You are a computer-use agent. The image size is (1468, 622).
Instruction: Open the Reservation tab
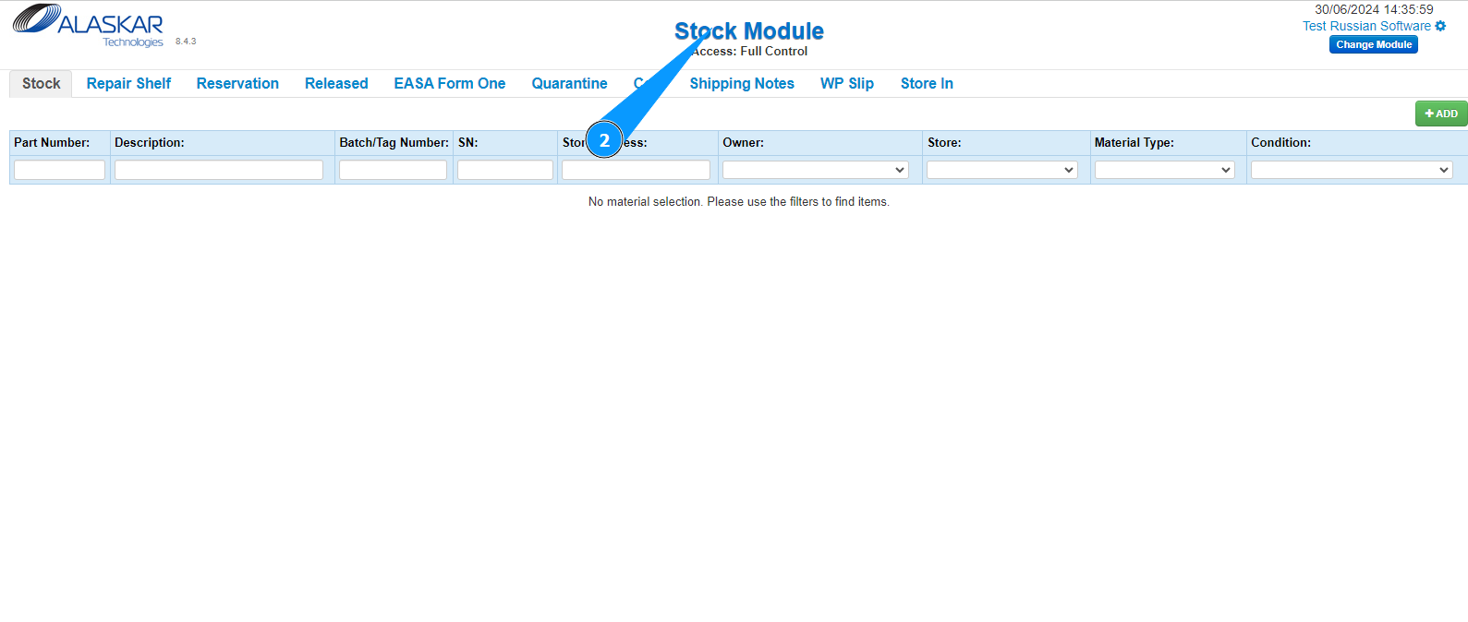[237, 83]
